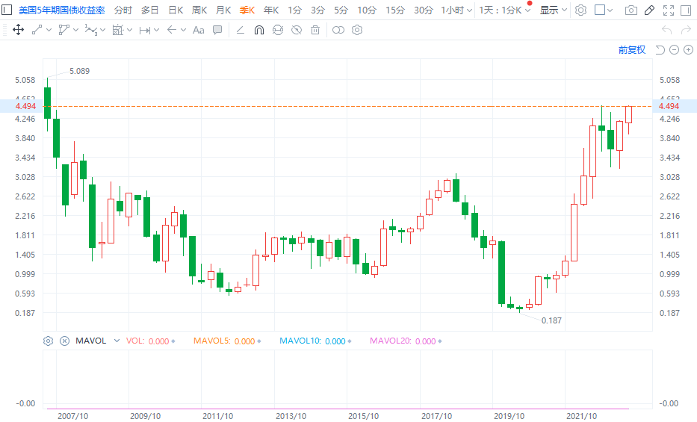Screen dimensions: 697x422
Task: Add a comment bubble annotation
Action: 217,30
